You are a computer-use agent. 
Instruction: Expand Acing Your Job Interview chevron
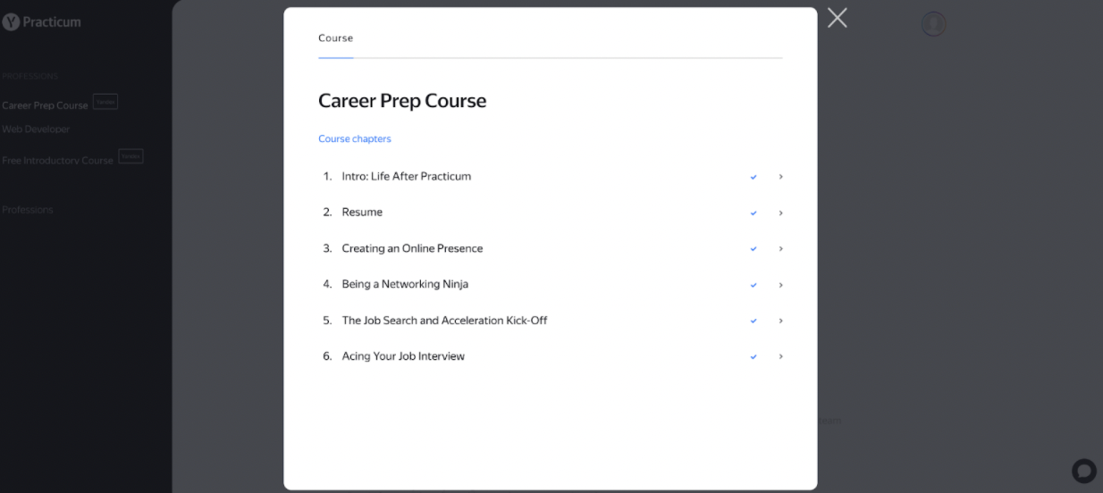tap(780, 356)
